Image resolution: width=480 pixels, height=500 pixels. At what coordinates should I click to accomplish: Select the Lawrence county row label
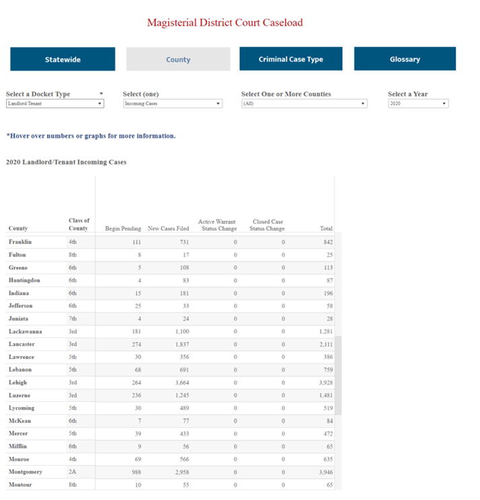pos(22,357)
